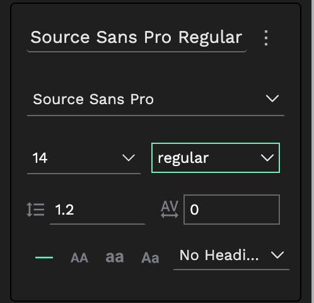Expand the font family chevron arrow

(x=272, y=98)
